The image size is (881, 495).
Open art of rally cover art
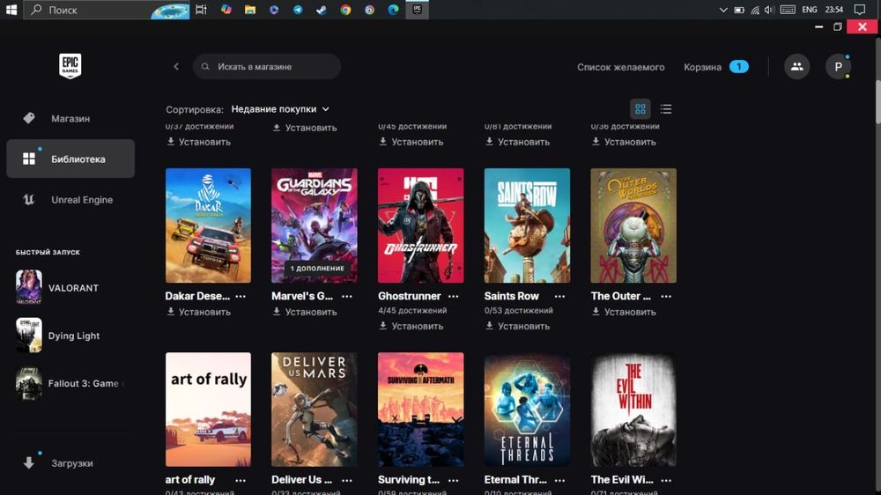pyautogui.click(x=208, y=410)
